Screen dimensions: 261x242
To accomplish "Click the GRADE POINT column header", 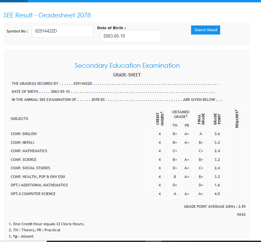I will 217,119.
